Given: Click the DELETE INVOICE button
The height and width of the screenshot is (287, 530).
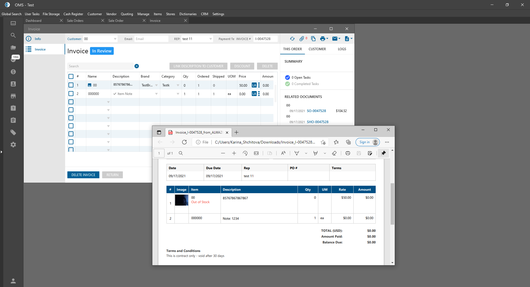Looking at the screenshot, I should pyautogui.click(x=83, y=175).
